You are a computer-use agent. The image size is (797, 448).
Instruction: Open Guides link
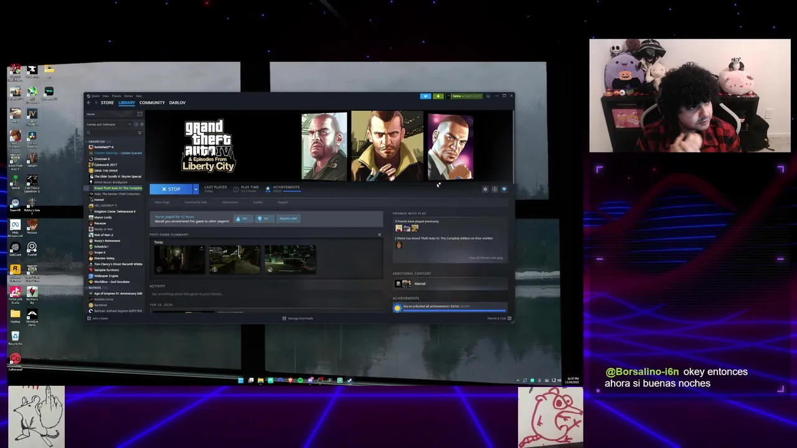tap(258, 202)
